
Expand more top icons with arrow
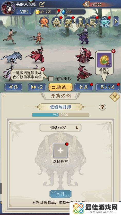point(116,21)
